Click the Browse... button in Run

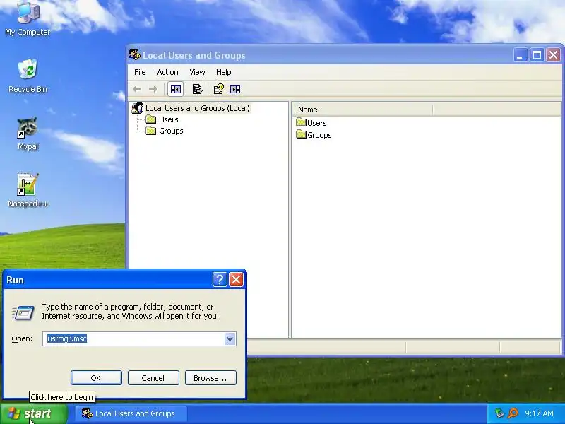[x=210, y=378]
